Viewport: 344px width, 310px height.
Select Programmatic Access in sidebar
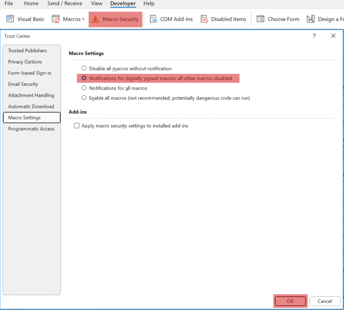[31, 129]
